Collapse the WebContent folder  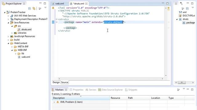8,43
